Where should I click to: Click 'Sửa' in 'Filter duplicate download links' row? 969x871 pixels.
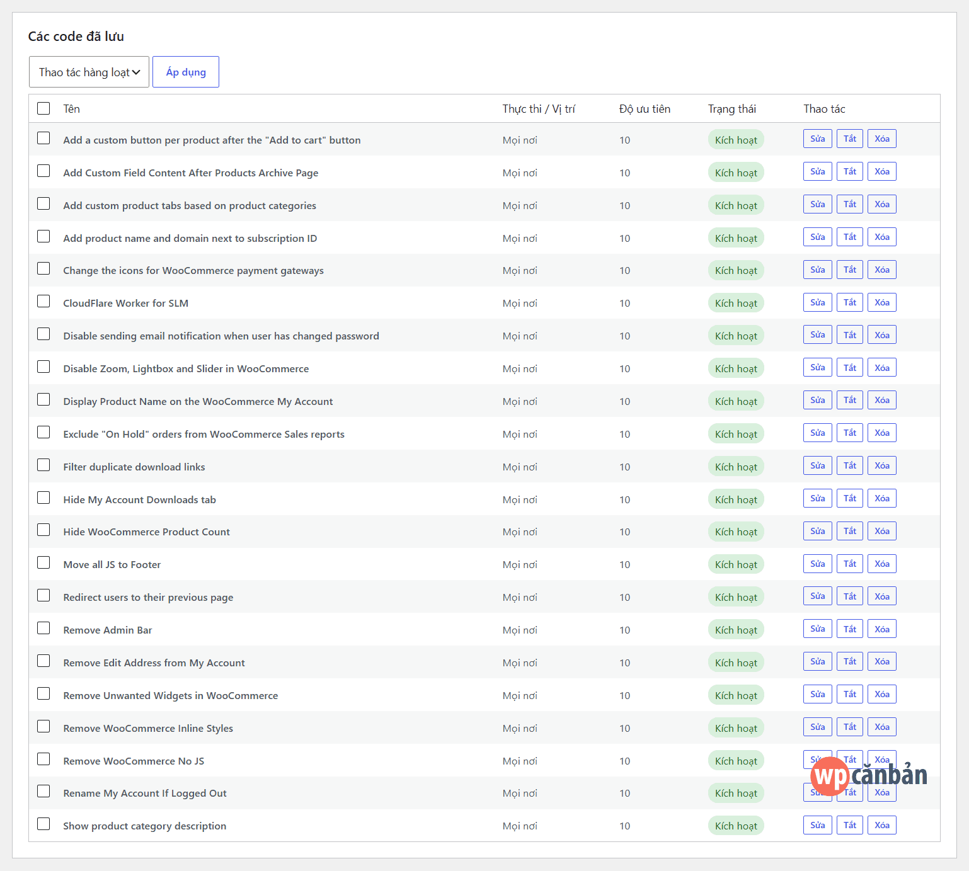pyautogui.click(x=818, y=465)
